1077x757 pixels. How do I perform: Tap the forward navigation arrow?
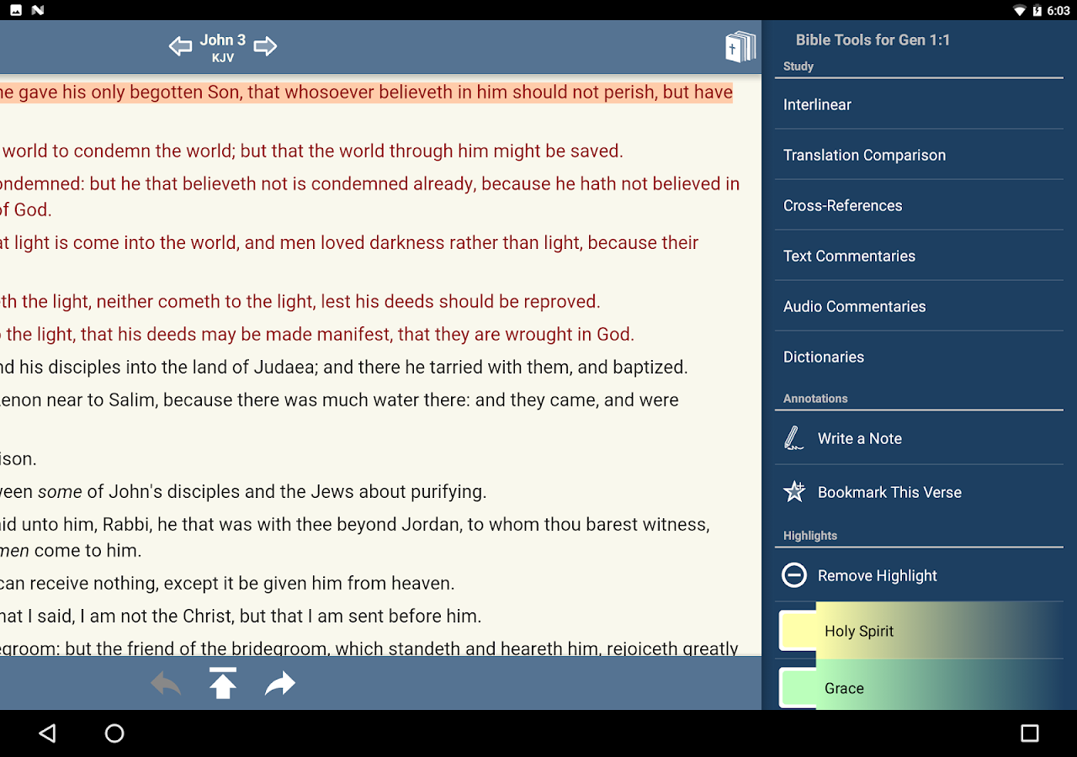pos(280,684)
